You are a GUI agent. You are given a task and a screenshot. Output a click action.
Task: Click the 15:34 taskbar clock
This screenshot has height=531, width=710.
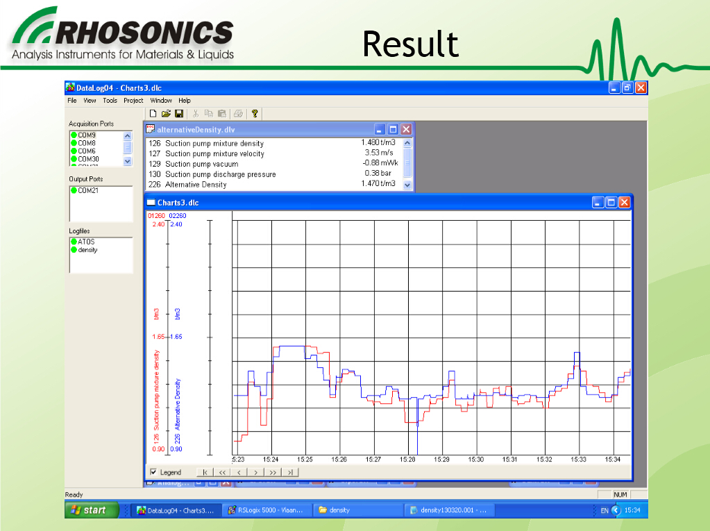click(632, 510)
